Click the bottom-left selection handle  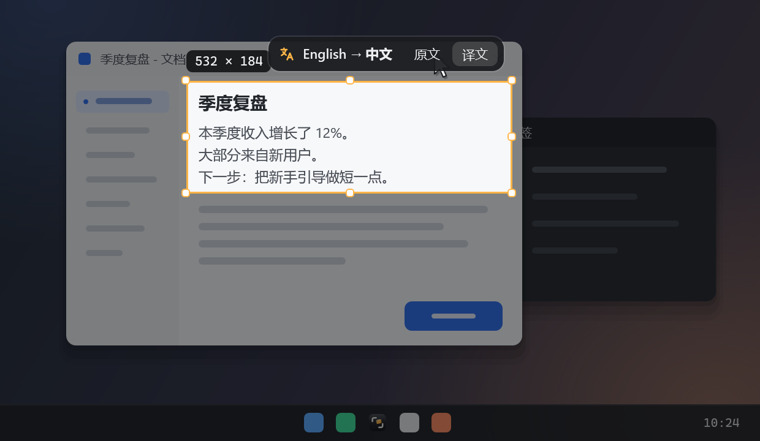(x=186, y=193)
